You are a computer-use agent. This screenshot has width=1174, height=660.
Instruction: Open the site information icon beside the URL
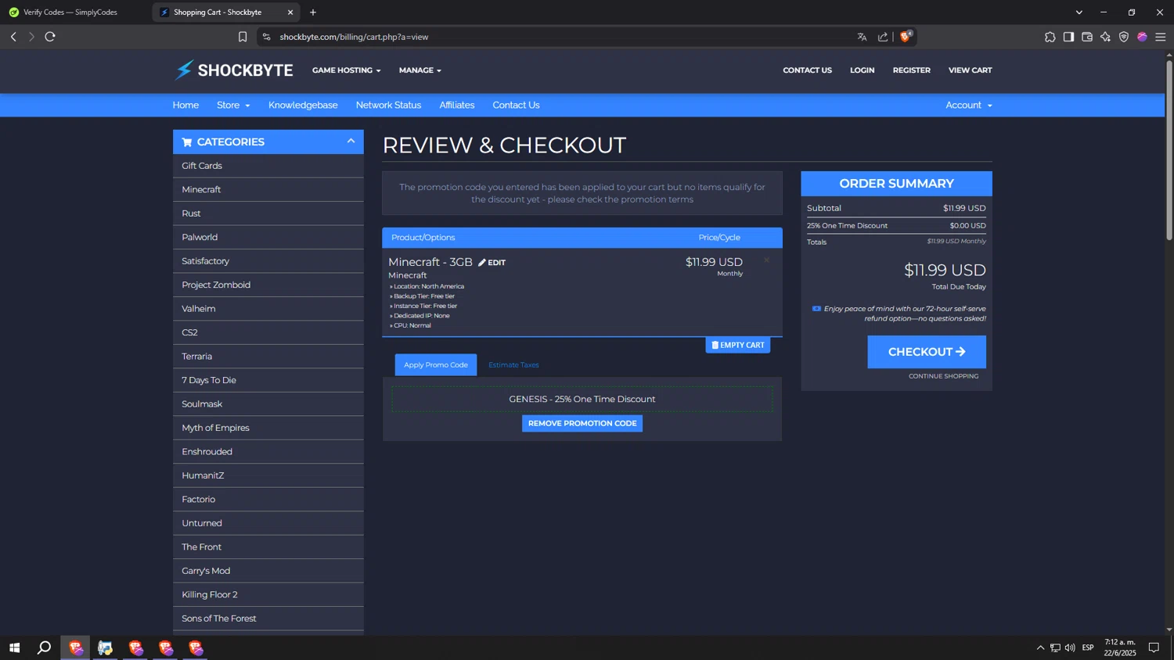(266, 37)
